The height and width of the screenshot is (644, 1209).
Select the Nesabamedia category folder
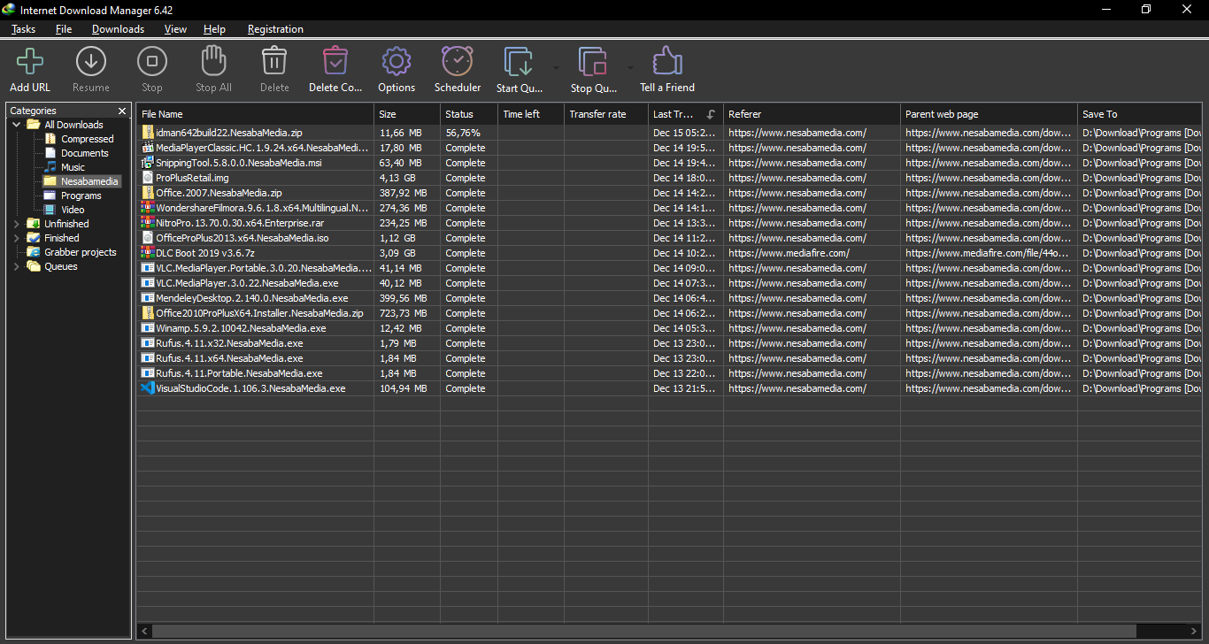click(x=81, y=181)
